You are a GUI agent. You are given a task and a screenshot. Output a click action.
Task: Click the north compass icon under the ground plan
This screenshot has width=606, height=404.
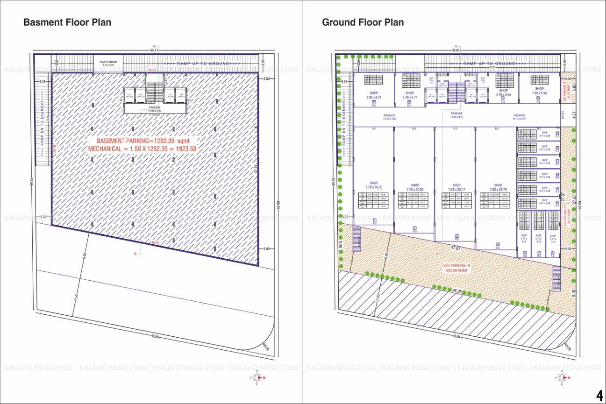point(563,377)
